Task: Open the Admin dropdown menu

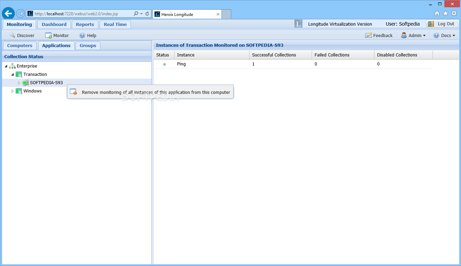Action: point(413,35)
